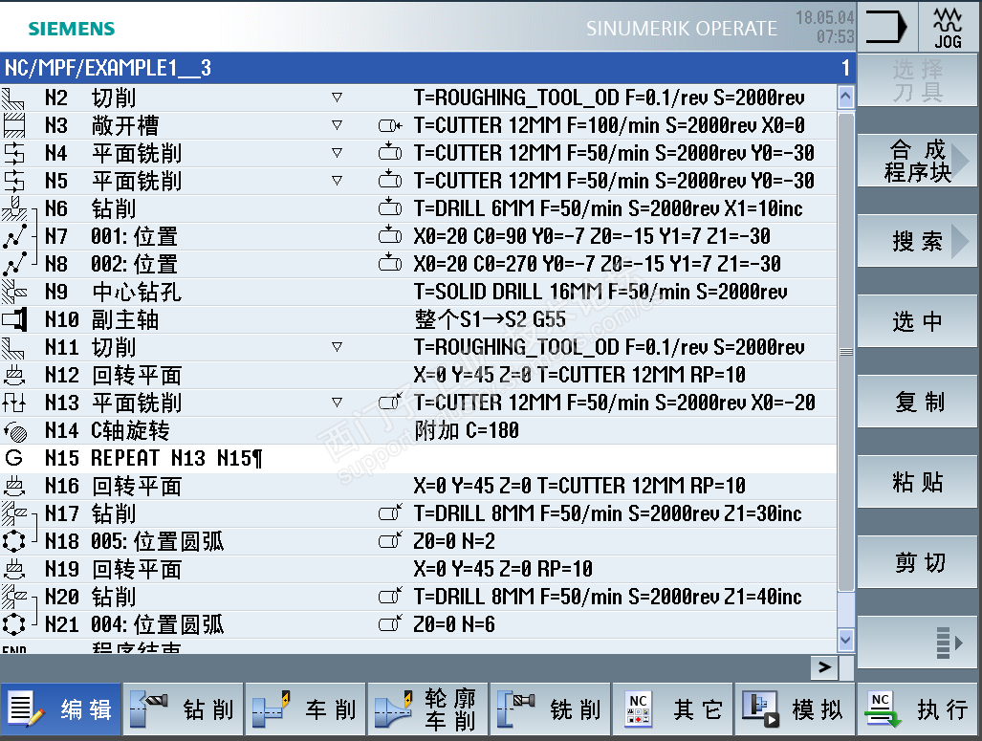The height and width of the screenshot is (741, 982).
Task: Expand the triangle marker on row N13
Action: (x=337, y=403)
